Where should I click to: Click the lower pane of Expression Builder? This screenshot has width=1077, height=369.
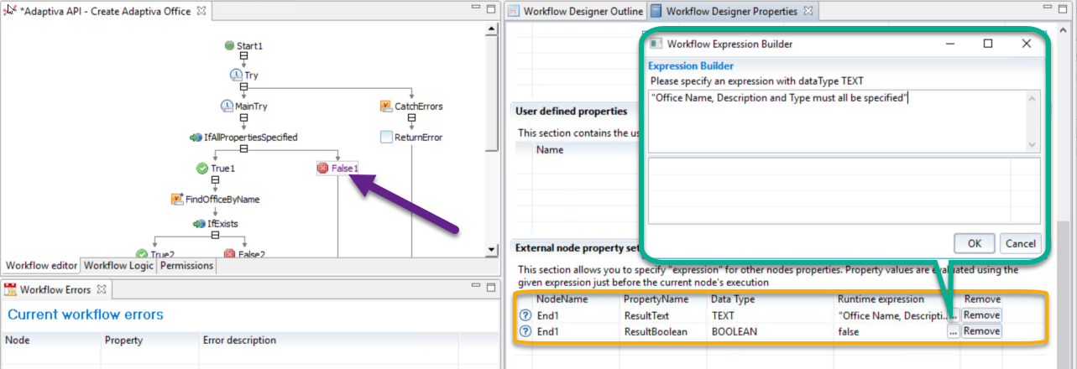pos(844,191)
